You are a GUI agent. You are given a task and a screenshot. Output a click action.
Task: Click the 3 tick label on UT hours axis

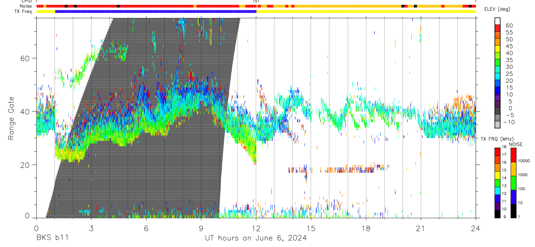coord(91,228)
